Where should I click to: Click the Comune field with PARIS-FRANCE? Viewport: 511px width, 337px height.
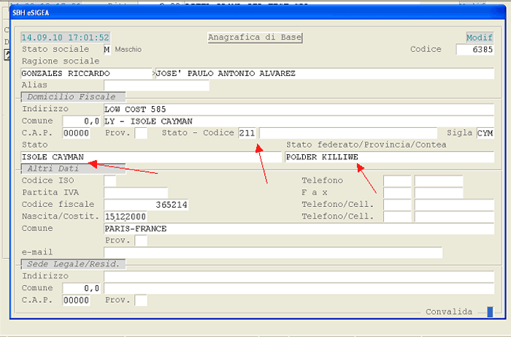[299, 229]
